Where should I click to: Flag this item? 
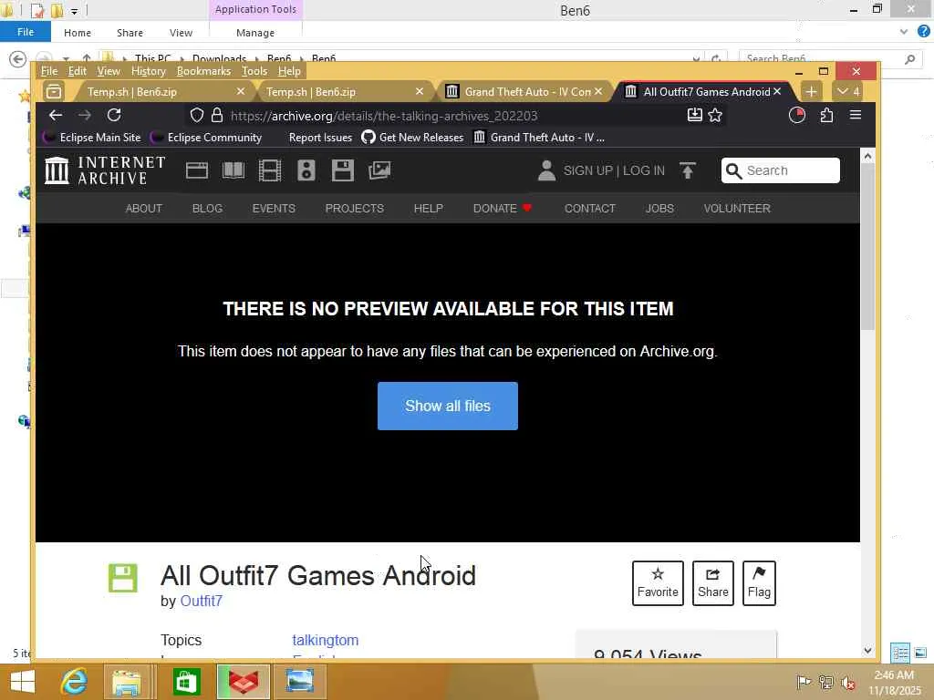tap(759, 583)
